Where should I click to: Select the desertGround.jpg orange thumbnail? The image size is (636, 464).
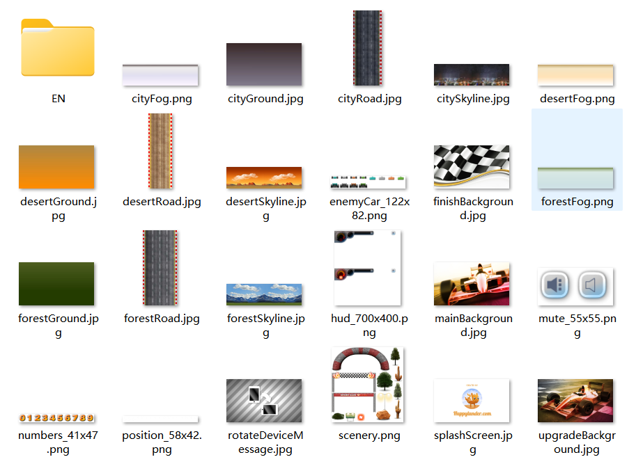tap(56, 167)
